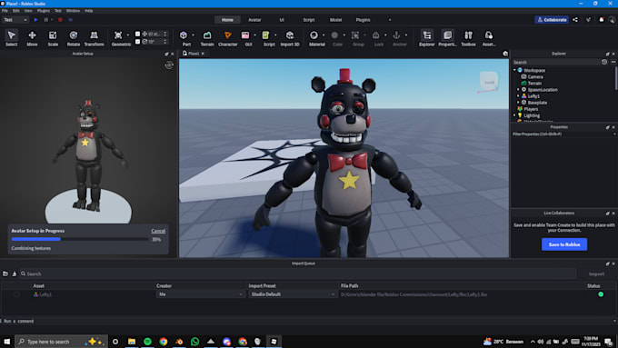Open the Test mode dropdown
Image resolution: width=618 pixels, height=348 pixels.
pos(15,20)
